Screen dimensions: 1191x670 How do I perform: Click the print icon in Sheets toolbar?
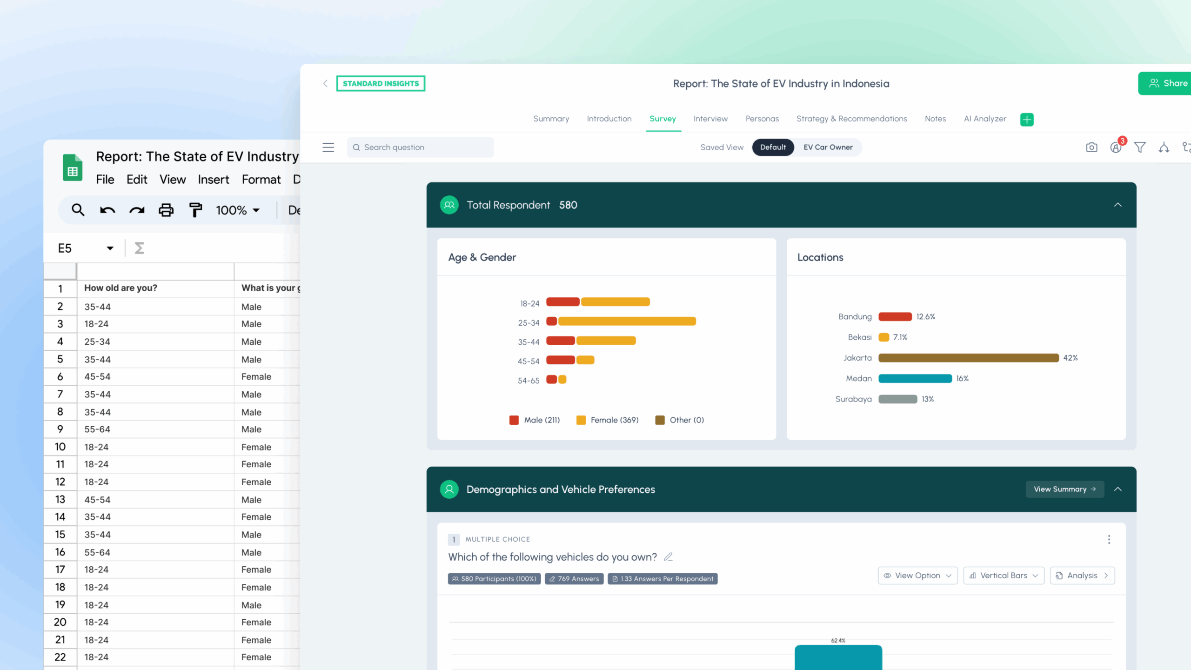tap(166, 210)
